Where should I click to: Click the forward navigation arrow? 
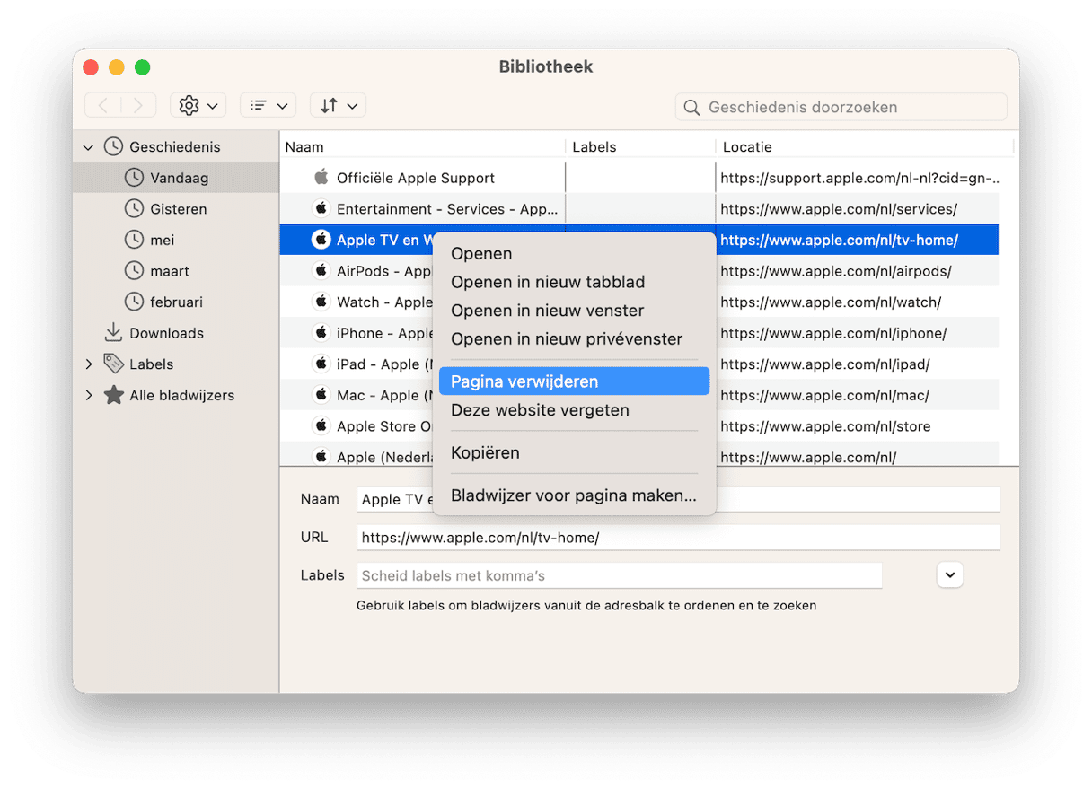click(138, 106)
